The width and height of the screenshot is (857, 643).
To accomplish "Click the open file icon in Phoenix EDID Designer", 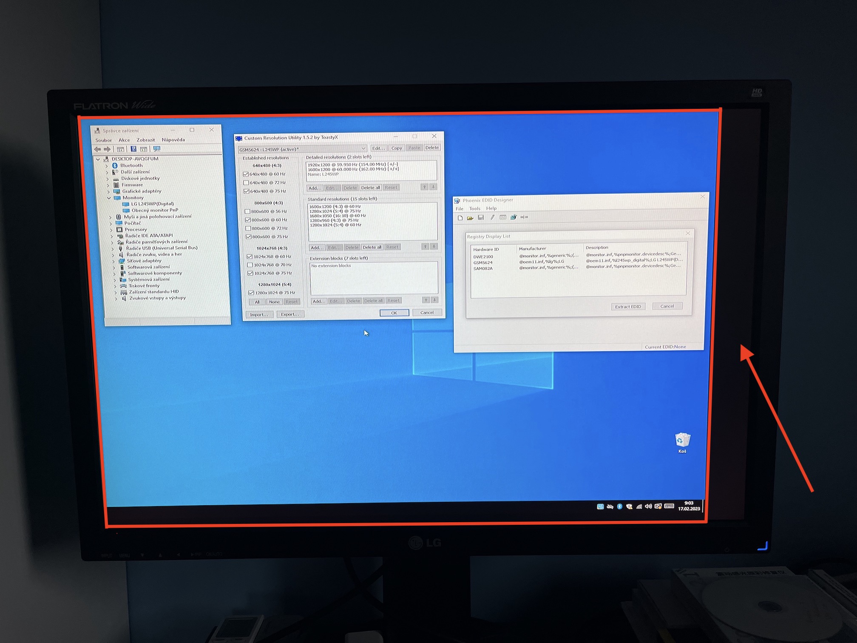I will click(x=470, y=218).
